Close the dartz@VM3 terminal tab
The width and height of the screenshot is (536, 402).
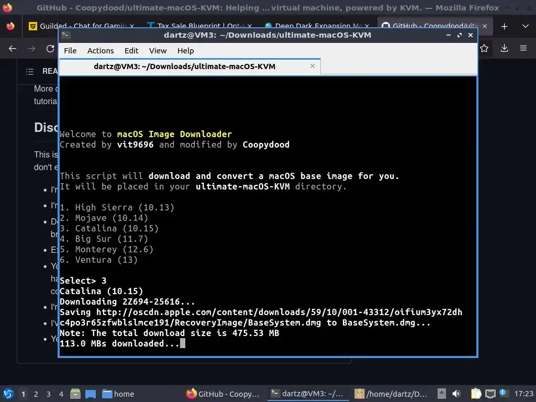(312, 66)
